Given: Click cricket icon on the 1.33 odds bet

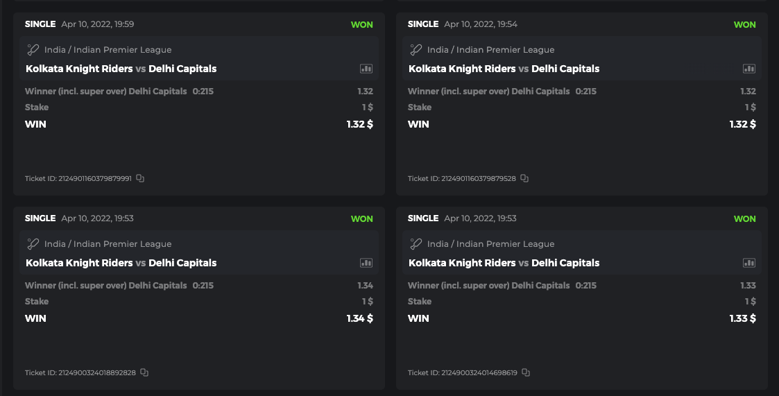Looking at the screenshot, I should point(416,244).
